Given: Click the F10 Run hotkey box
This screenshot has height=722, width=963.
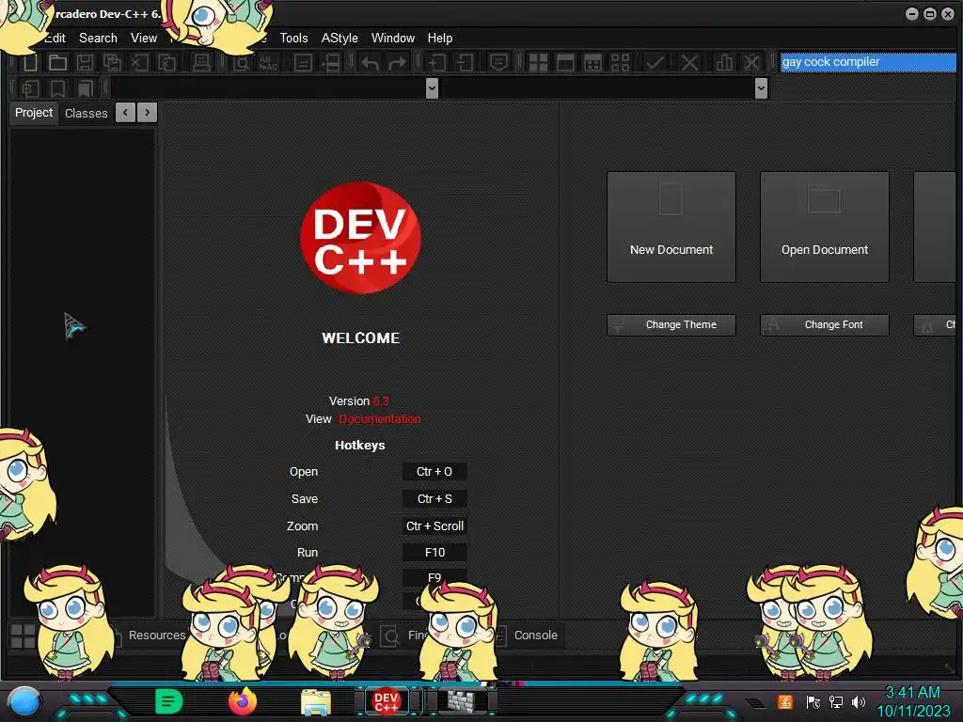Looking at the screenshot, I should pos(434,552).
